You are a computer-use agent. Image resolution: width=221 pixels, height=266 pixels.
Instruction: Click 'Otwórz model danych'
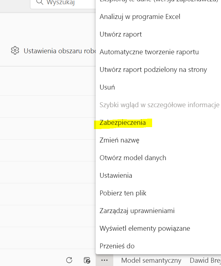click(x=133, y=158)
